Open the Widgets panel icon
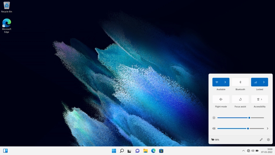Viewport: 275px width, 155px height. tap(6, 151)
